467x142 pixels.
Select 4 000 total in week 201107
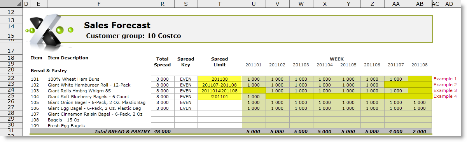tap(396, 132)
